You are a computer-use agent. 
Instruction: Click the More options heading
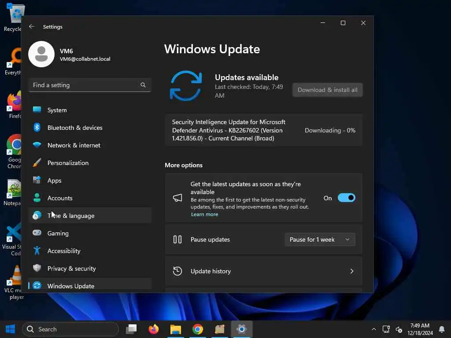click(184, 165)
